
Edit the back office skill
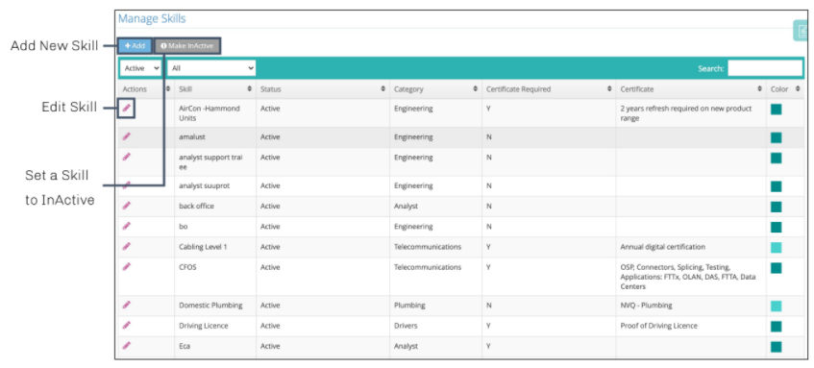(x=127, y=206)
